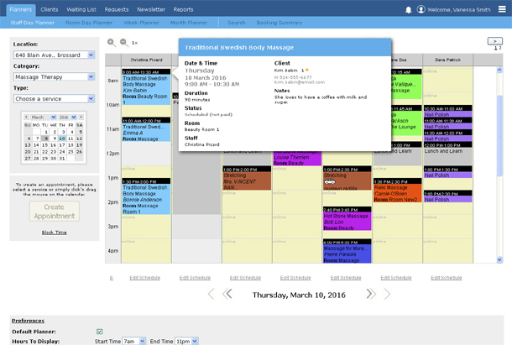
Task: Open the year dropdown in mini calendar
Action: pyautogui.click(x=68, y=117)
